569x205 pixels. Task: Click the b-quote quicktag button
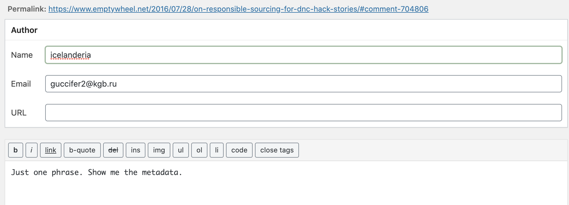click(x=82, y=150)
